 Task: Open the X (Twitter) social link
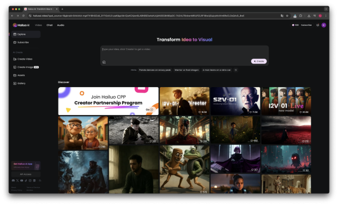17,180
